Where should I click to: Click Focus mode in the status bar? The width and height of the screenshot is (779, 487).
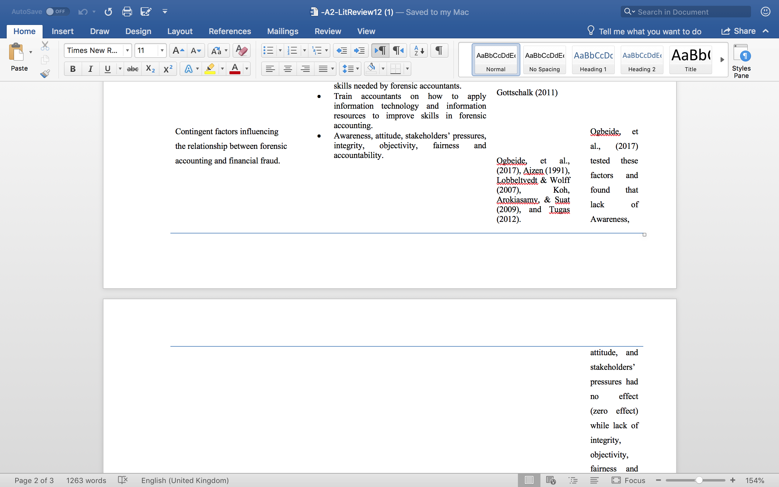[628, 480]
